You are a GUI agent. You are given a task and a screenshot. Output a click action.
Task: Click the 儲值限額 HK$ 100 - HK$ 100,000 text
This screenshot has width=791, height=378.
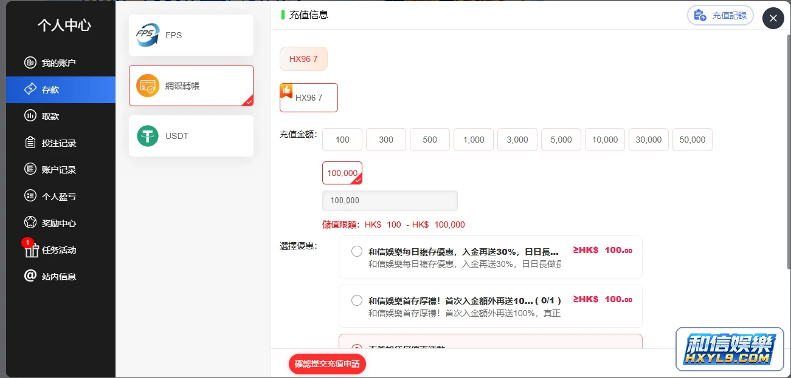click(393, 224)
